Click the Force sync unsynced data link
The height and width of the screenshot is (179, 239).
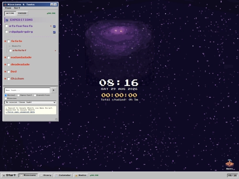click(x=20, y=112)
